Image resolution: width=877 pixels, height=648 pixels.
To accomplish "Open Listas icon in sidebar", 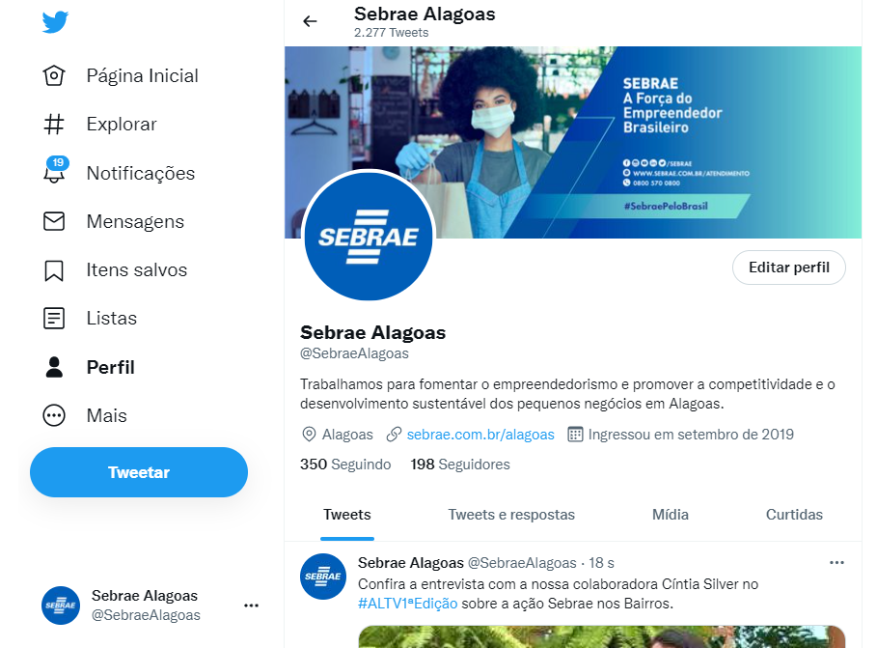I will point(54,318).
